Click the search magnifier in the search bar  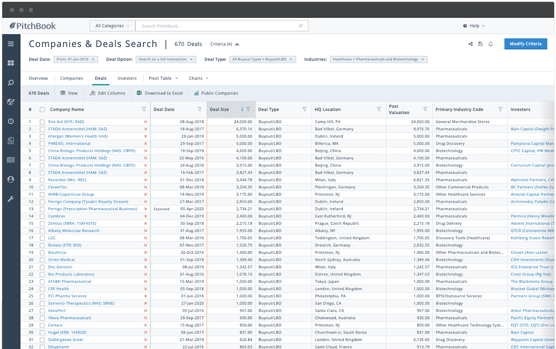click(301, 26)
